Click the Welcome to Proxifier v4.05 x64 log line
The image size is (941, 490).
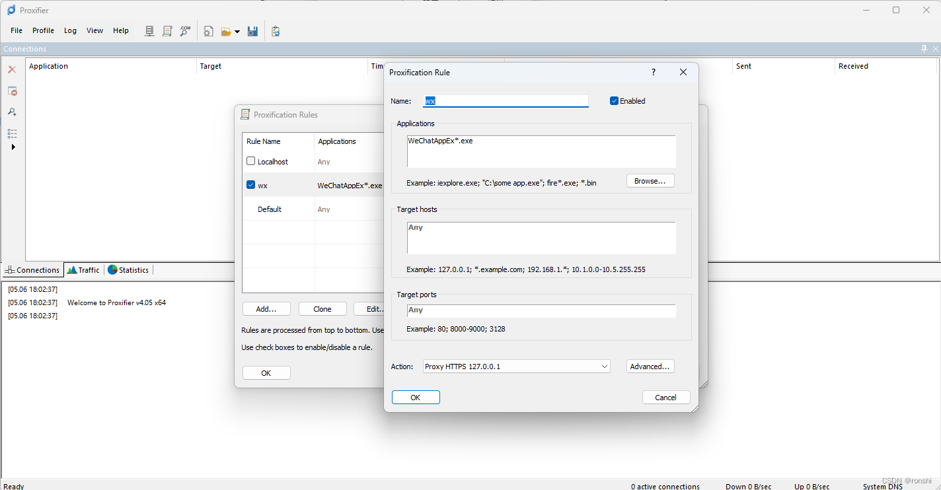point(116,302)
